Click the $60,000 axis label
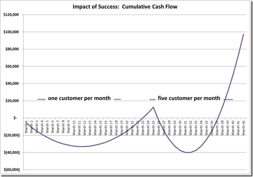Viewport: 253px width, 177px height. coord(12,66)
